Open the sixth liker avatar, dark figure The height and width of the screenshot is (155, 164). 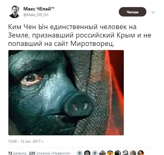(x=118, y=153)
